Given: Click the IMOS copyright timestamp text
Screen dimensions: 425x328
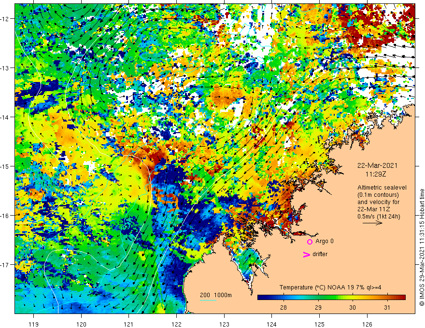Looking at the screenshot, I should [422, 247].
